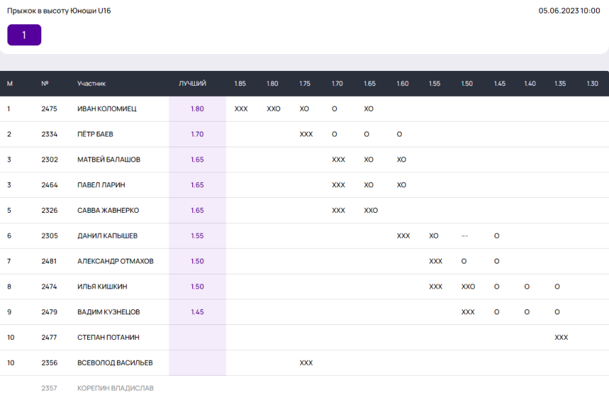Select the 1.85 height column header

tap(240, 84)
